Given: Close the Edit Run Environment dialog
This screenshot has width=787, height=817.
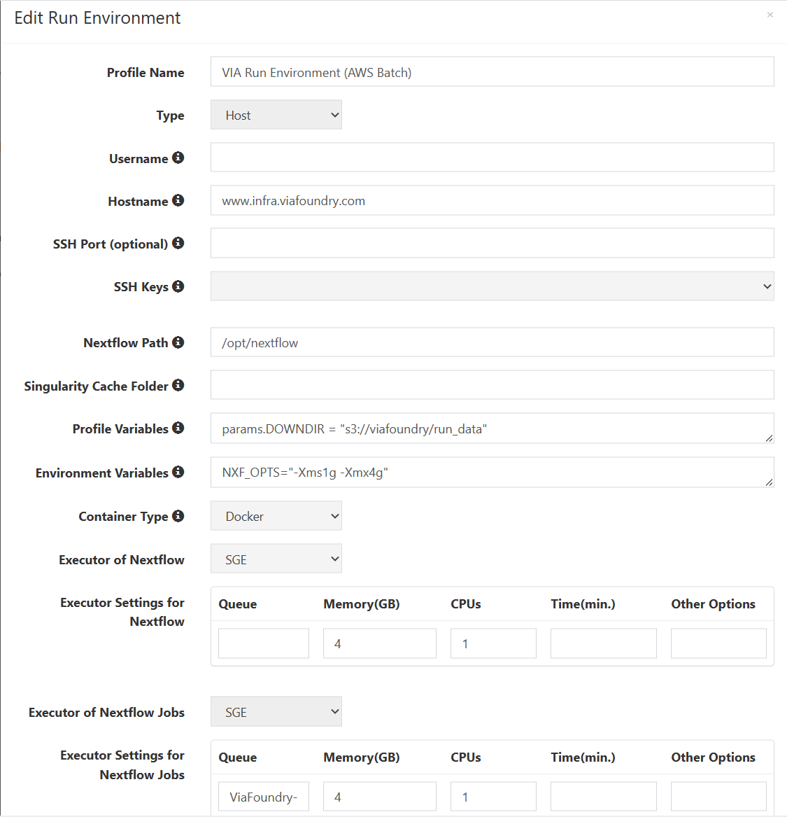Looking at the screenshot, I should click(770, 15).
